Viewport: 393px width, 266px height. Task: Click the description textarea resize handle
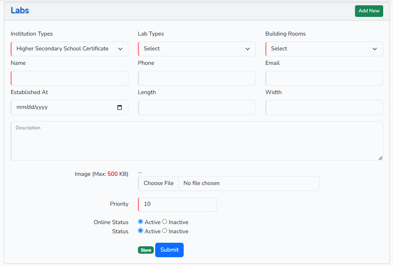pos(380,158)
